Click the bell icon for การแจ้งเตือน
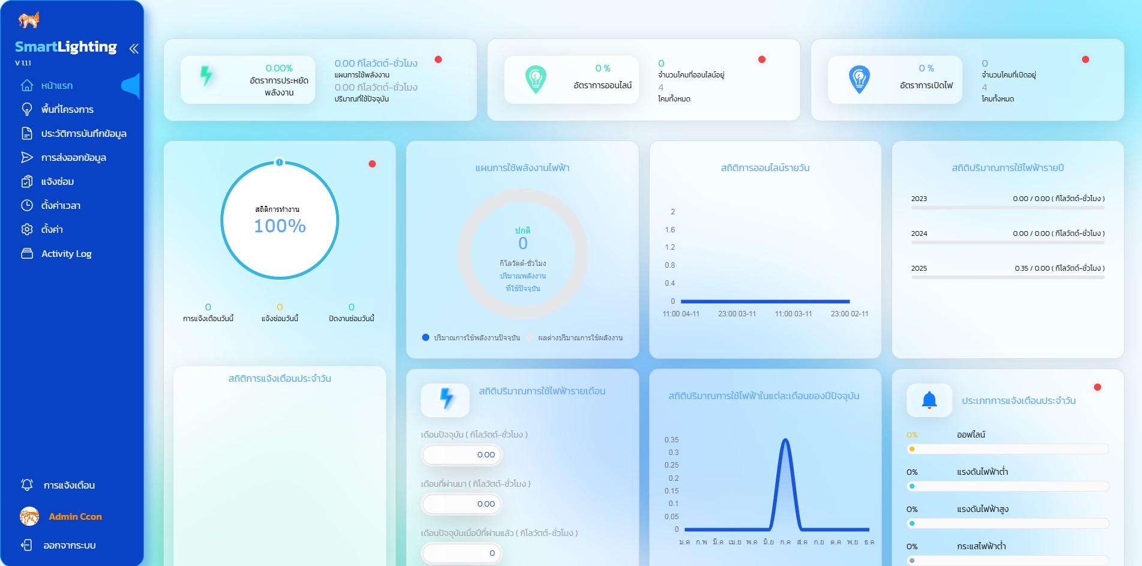Screen dimensions: 1142x566 tap(27, 485)
